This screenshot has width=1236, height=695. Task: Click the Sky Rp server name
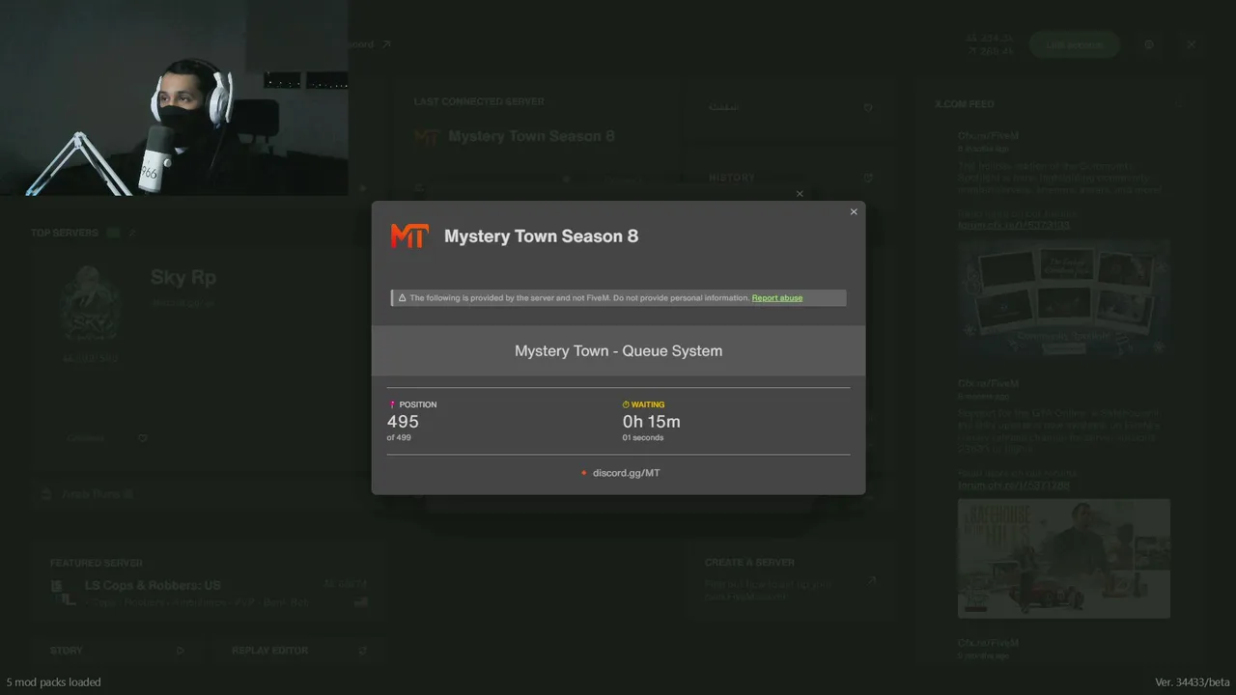[x=183, y=278]
